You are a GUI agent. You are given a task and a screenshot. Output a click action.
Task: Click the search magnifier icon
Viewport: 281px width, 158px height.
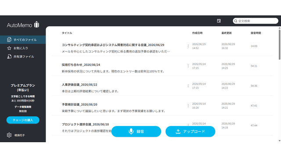click(236, 21)
